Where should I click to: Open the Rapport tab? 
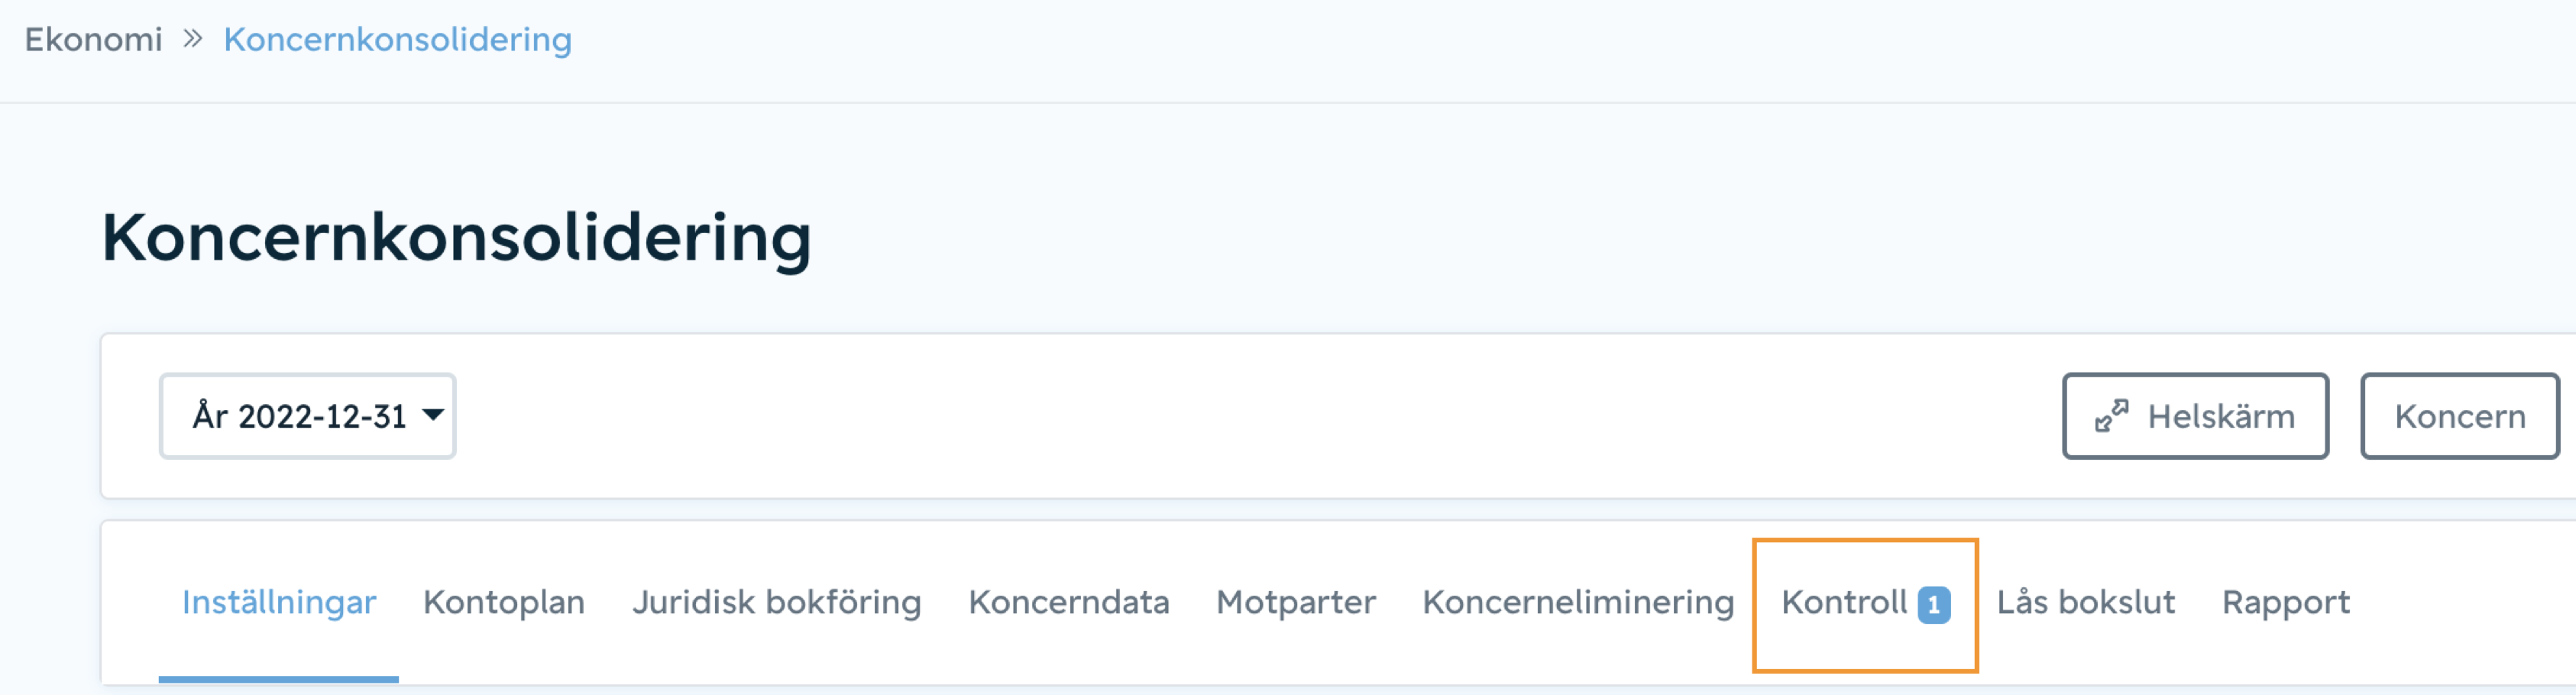pos(2286,603)
